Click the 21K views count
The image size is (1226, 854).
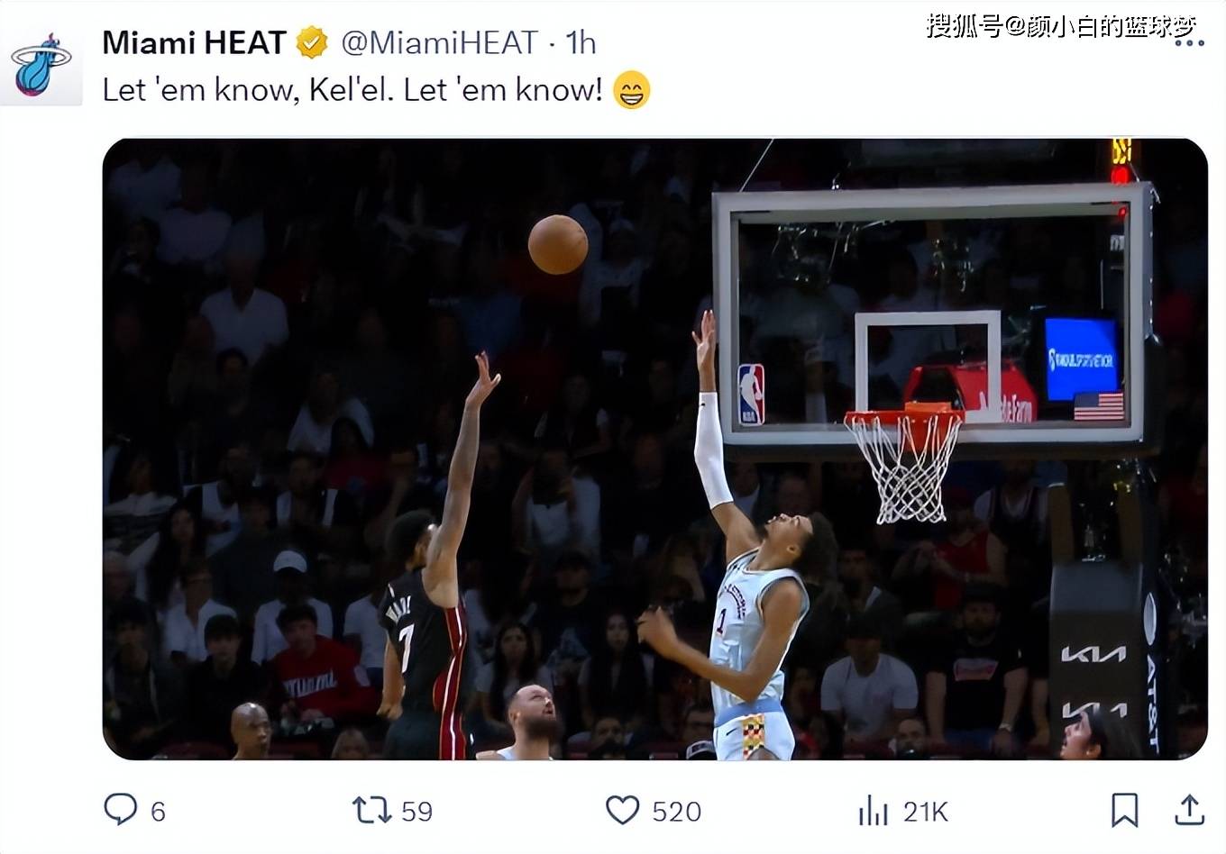[x=925, y=812]
